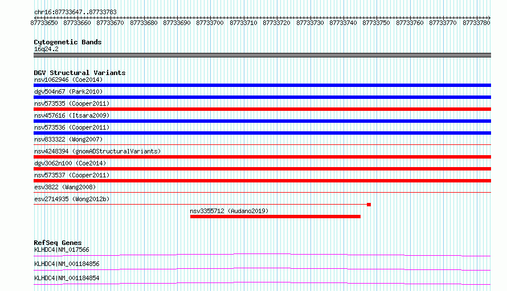Click the red bar under dgv3062n100

point(262,169)
